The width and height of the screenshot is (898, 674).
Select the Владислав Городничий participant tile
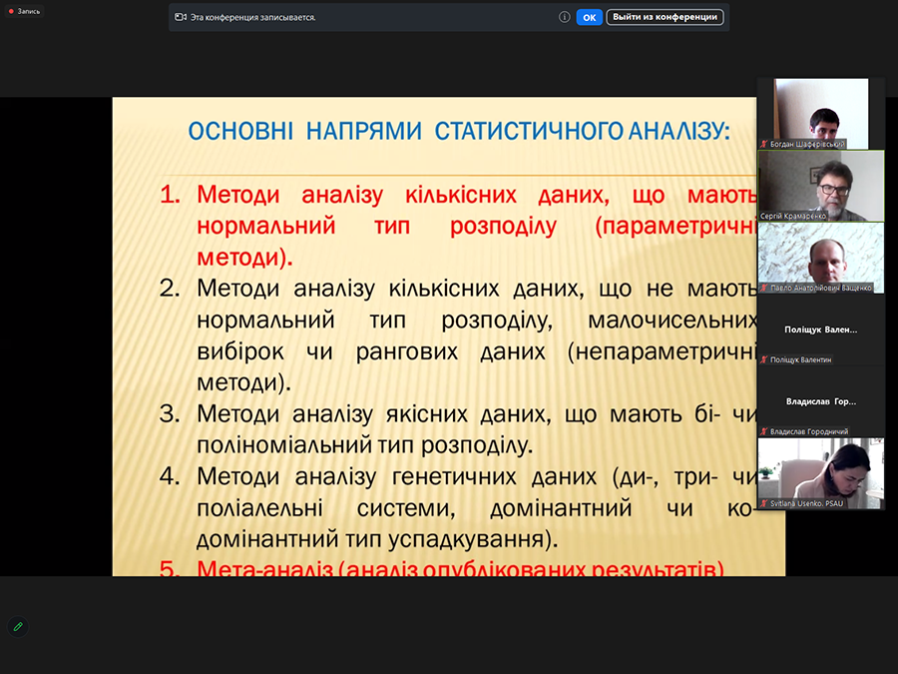tap(821, 401)
